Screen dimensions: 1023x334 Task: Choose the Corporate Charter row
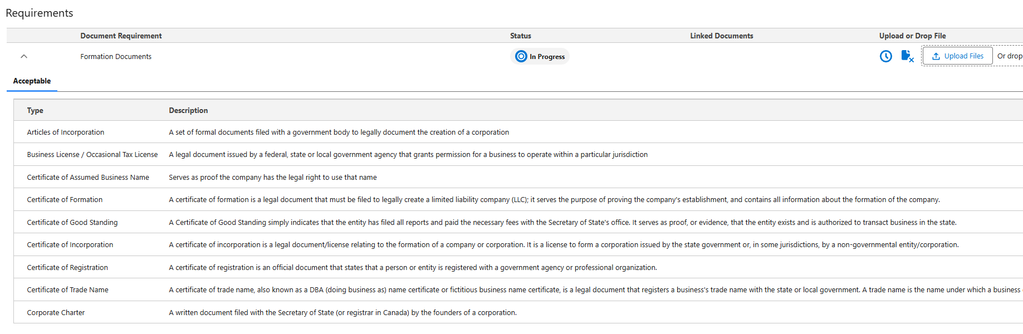tap(56, 313)
